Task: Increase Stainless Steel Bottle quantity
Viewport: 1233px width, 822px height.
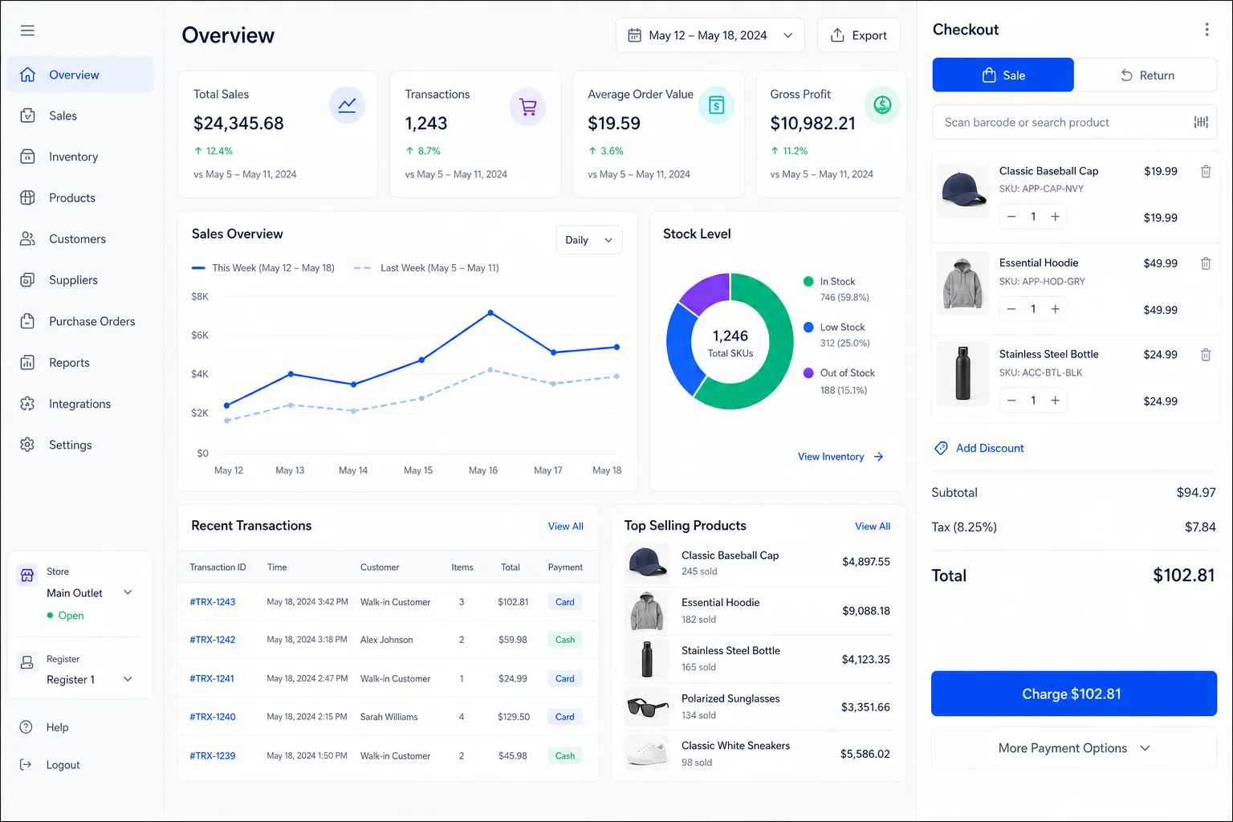Action: pyautogui.click(x=1056, y=401)
